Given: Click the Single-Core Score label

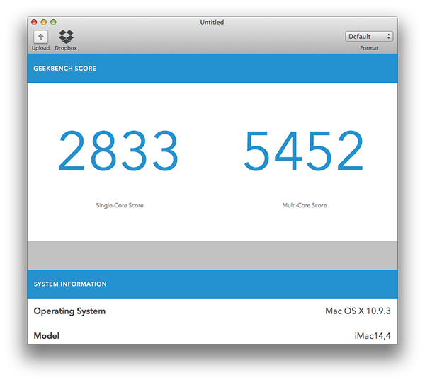Looking at the screenshot, I should coord(120,205).
